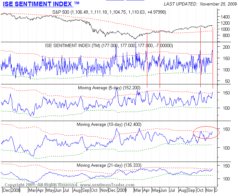
Task: Click the 'ISE SENTIMENT INDEX (TM) (177.000...' panel title
Action: click(x=109, y=45)
